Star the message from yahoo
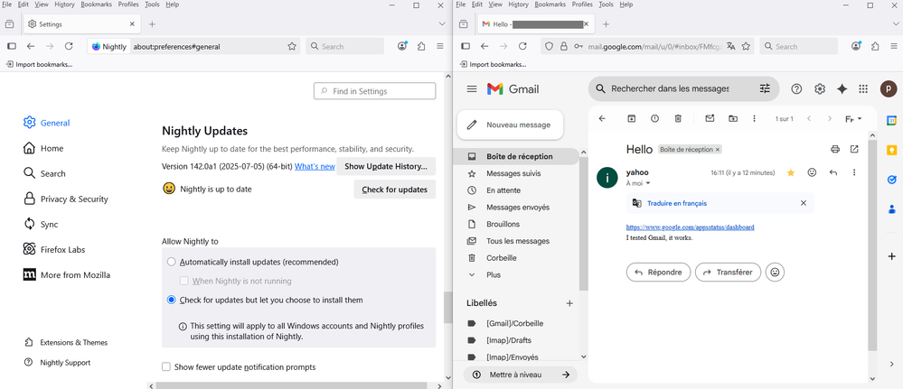 pyautogui.click(x=791, y=172)
